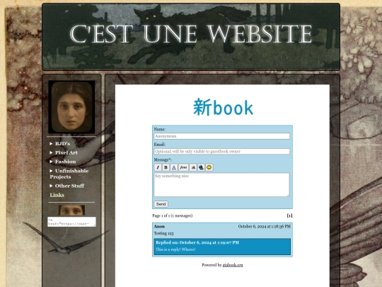Apply bold formatting in the message toolbar
Viewport: 382px width, 287px height.
[166, 167]
